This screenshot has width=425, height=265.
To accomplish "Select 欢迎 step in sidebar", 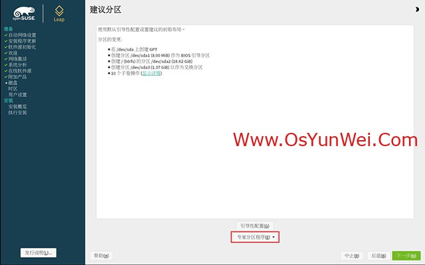I will (13, 53).
